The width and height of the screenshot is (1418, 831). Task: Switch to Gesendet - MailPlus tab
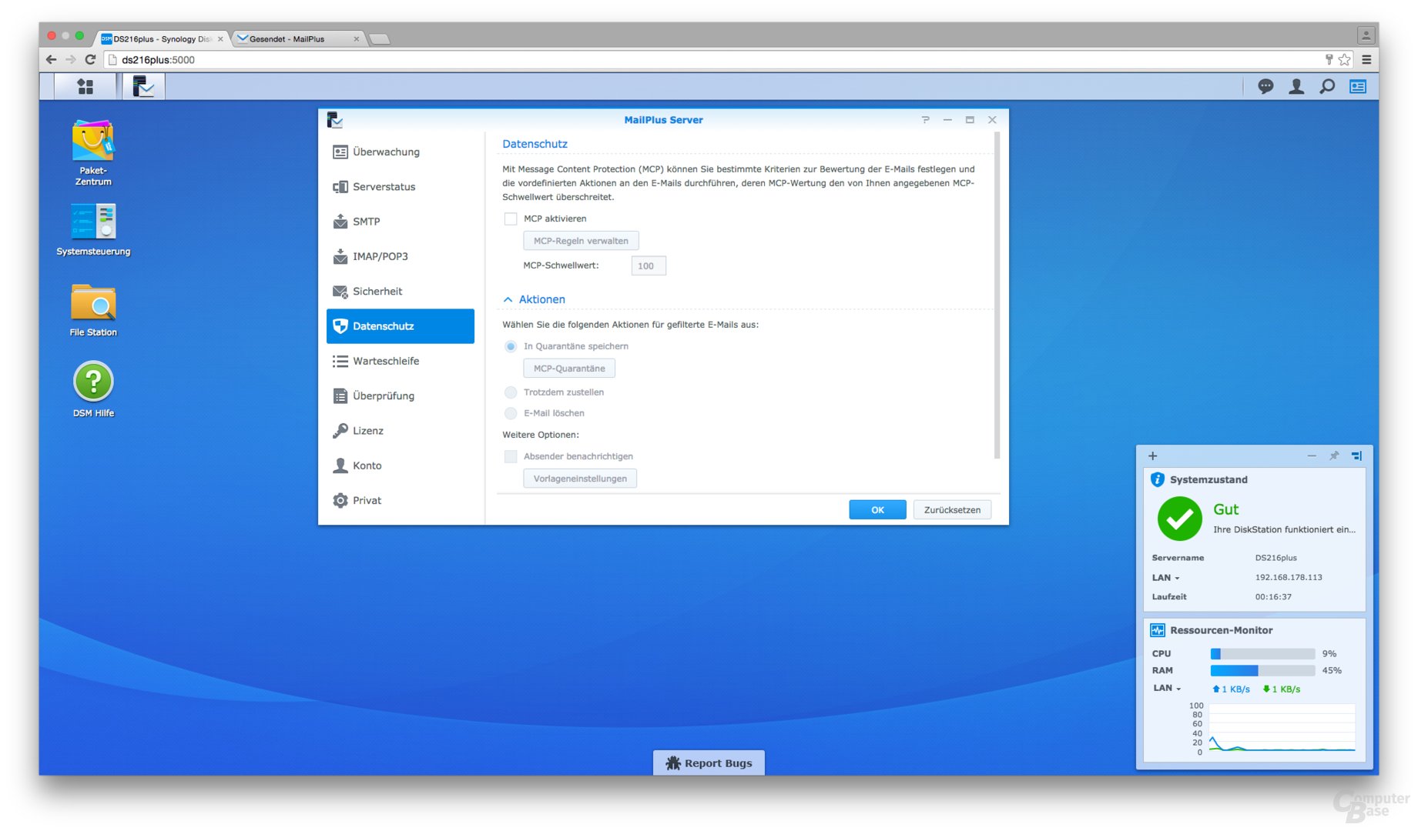pos(297,38)
